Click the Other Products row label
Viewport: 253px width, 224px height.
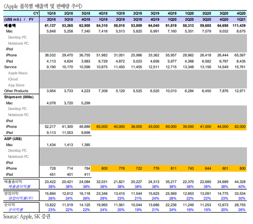tap(16, 91)
